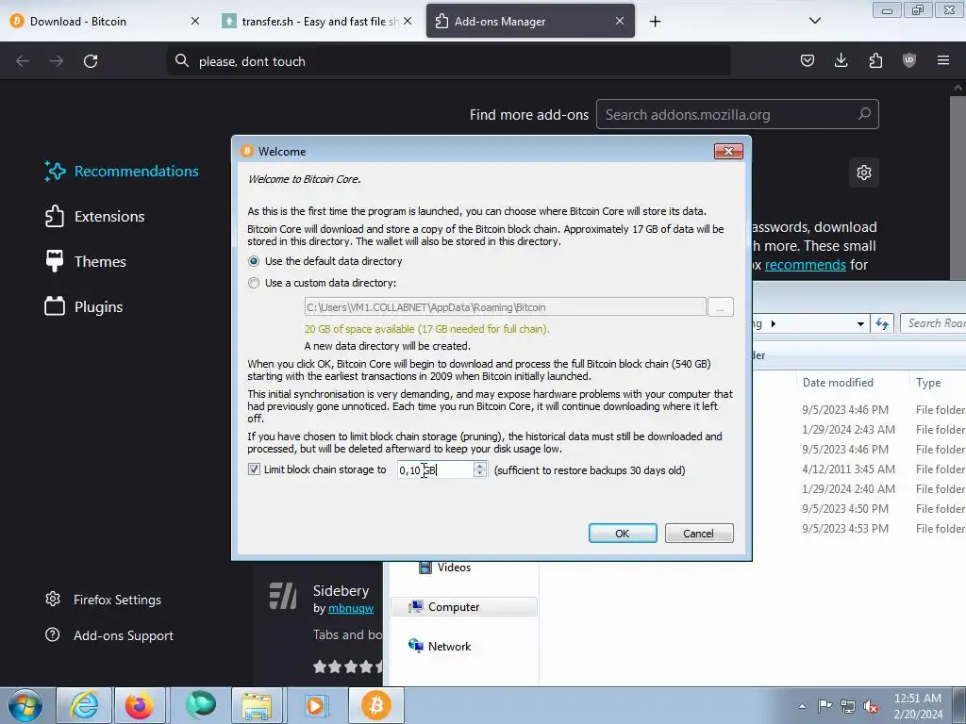Select 'Use a custom data directory' radio
The image size is (966, 724).
(x=253, y=283)
